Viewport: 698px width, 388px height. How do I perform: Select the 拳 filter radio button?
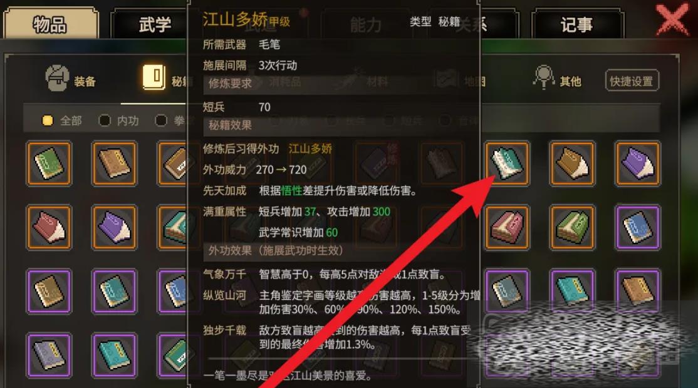point(160,120)
